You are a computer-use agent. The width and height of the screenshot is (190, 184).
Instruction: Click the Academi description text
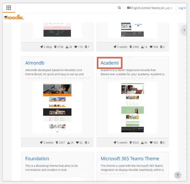click(x=132, y=74)
